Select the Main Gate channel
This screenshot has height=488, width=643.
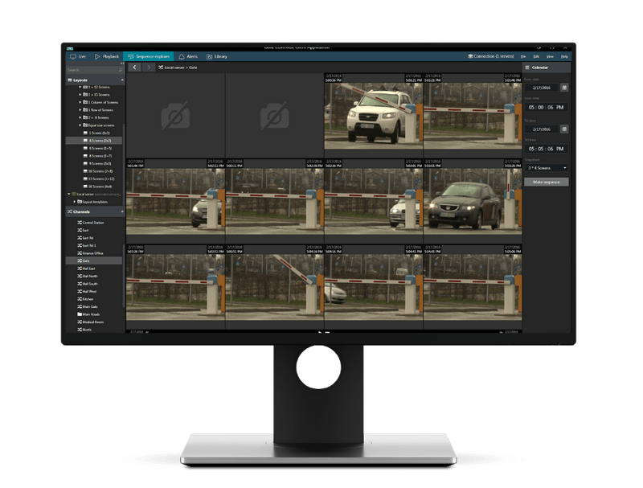[x=88, y=307]
